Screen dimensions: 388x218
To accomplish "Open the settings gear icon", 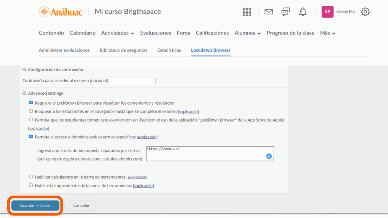I will [x=365, y=12].
